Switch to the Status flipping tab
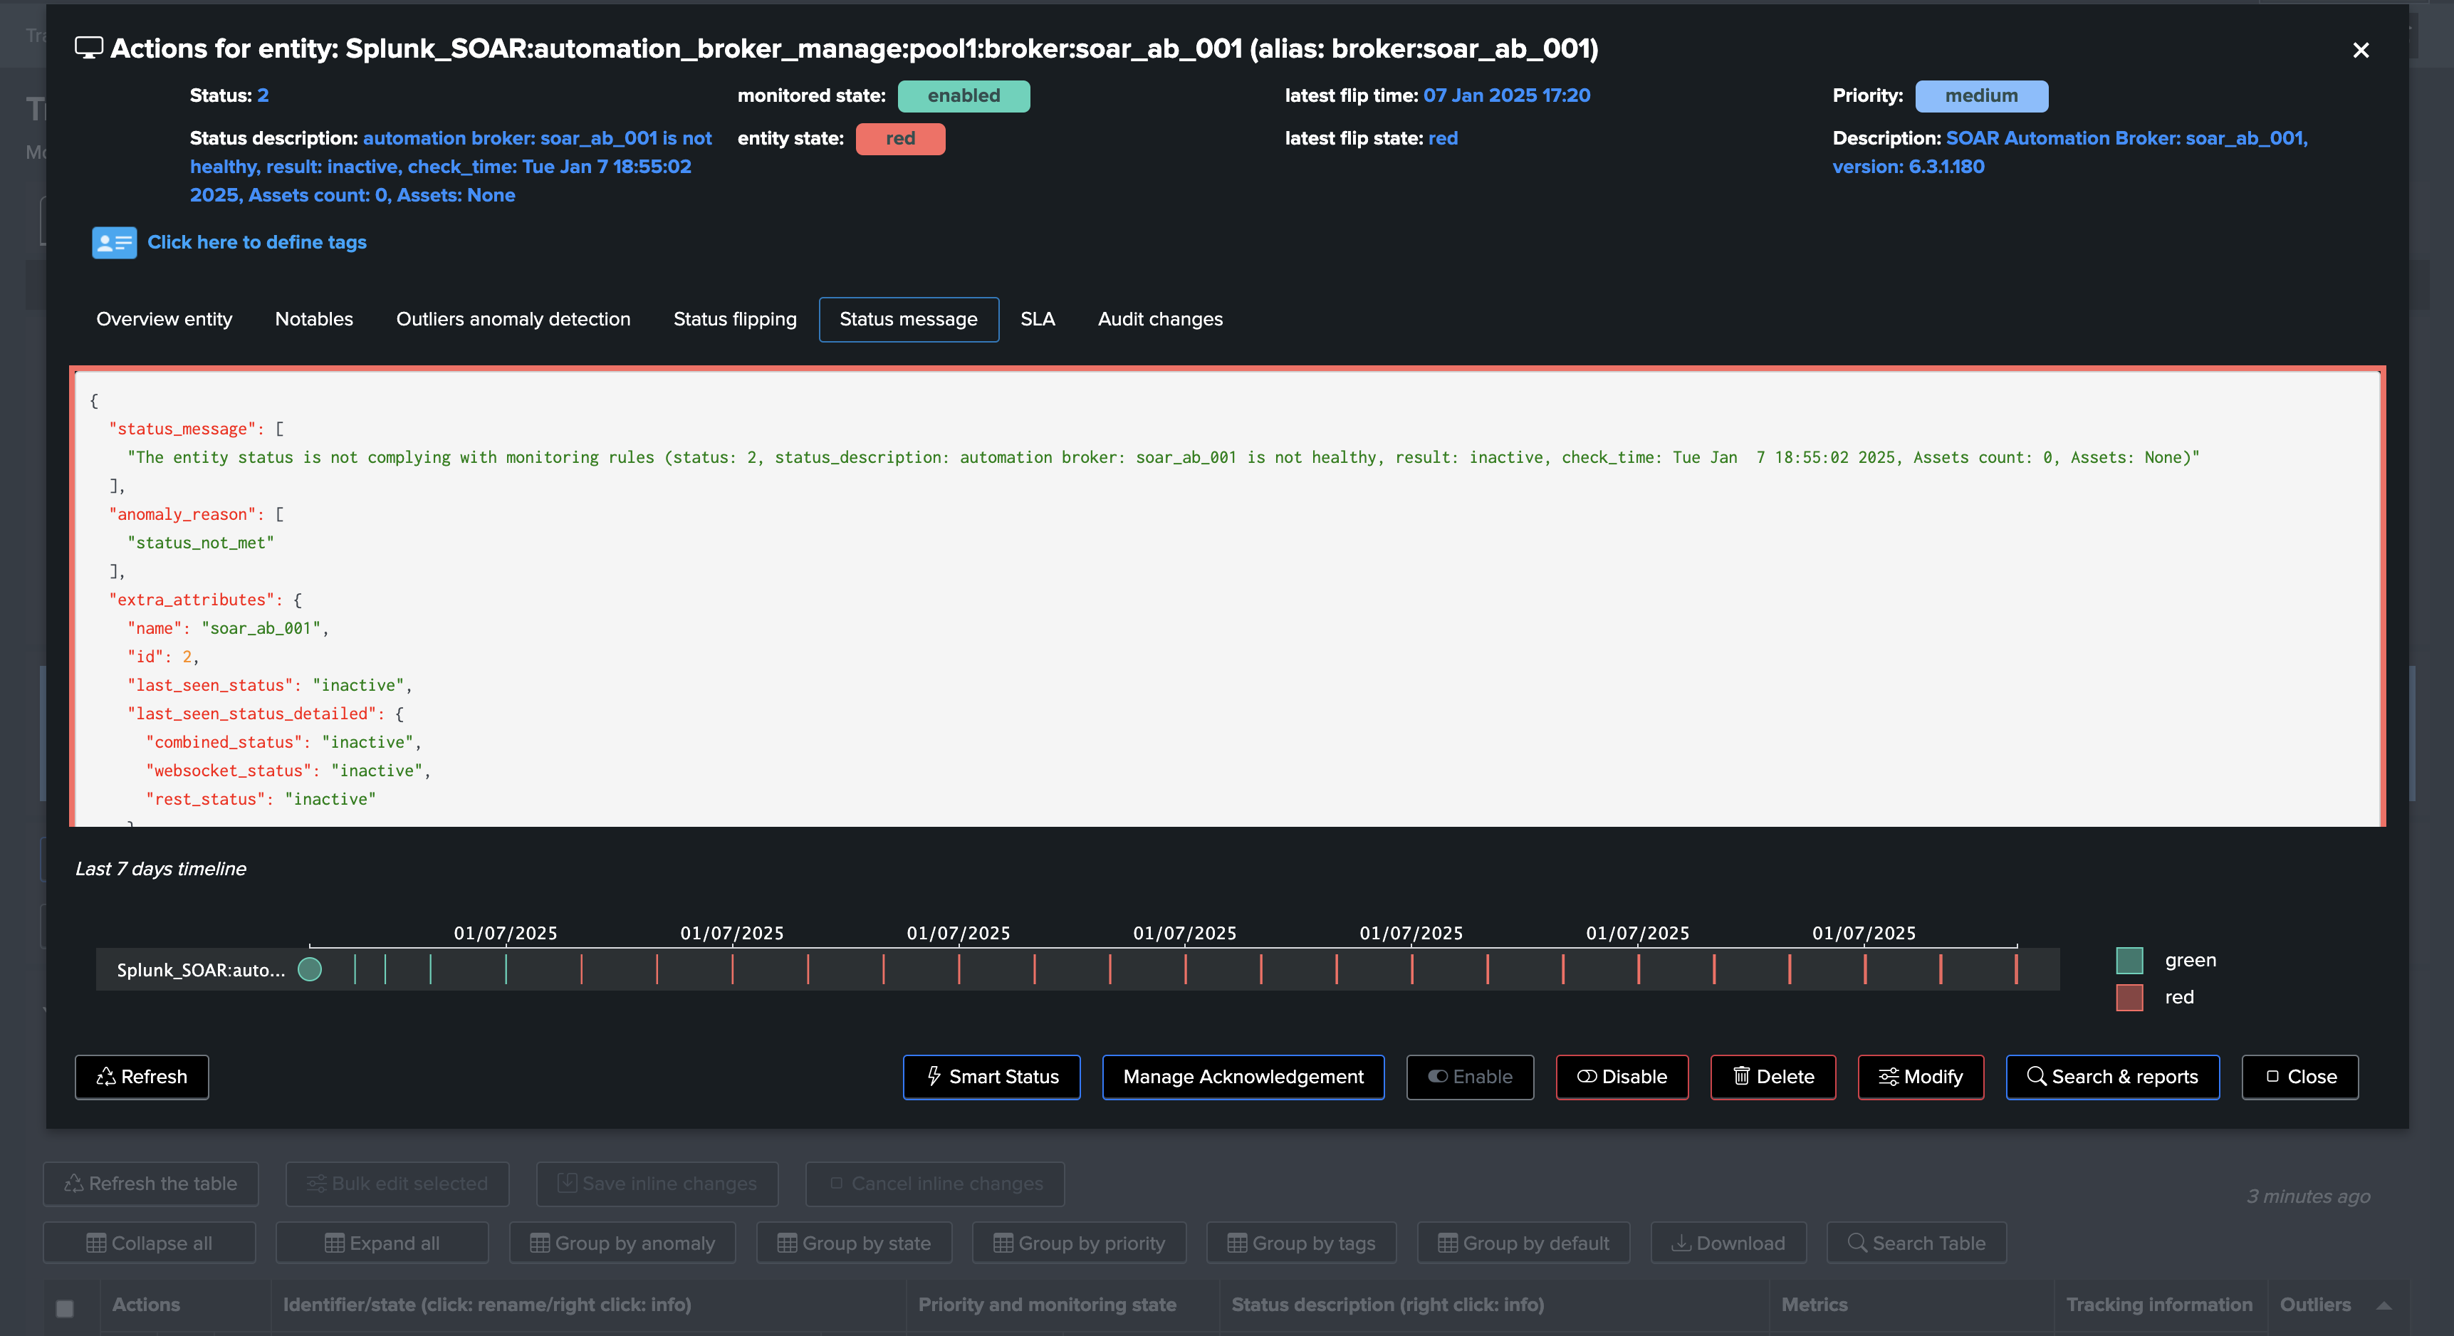The width and height of the screenshot is (2454, 1336). pyautogui.click(x=734, y=319)
